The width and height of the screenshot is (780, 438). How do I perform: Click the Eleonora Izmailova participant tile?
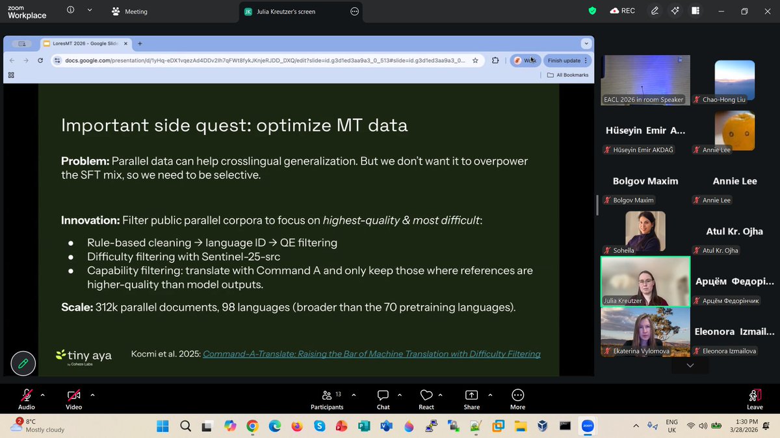coord(734,332)
